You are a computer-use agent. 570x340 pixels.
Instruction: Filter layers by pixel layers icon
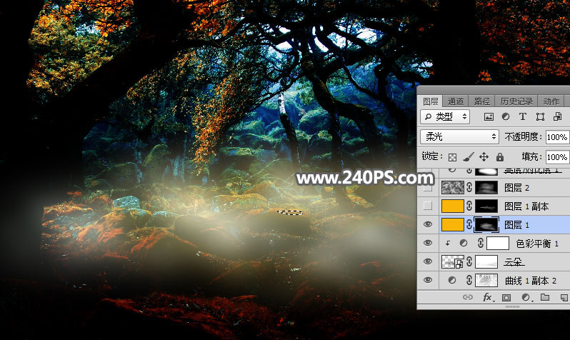click(x=489, y=116)
